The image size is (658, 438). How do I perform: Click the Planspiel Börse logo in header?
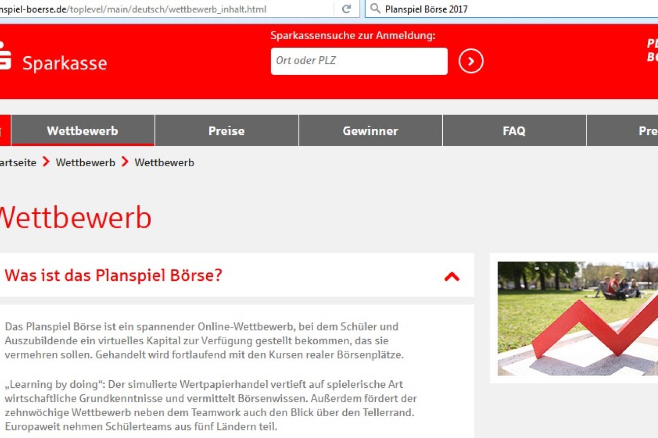[651, 51]
